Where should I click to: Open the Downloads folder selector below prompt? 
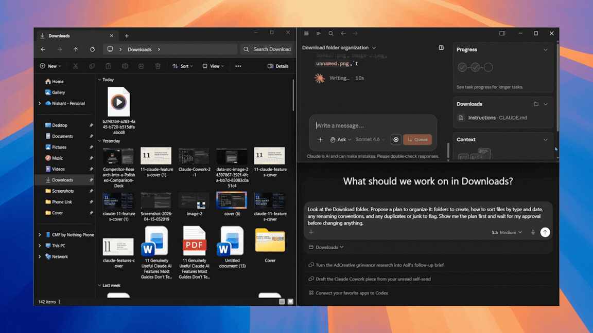(x=326, y=247)
